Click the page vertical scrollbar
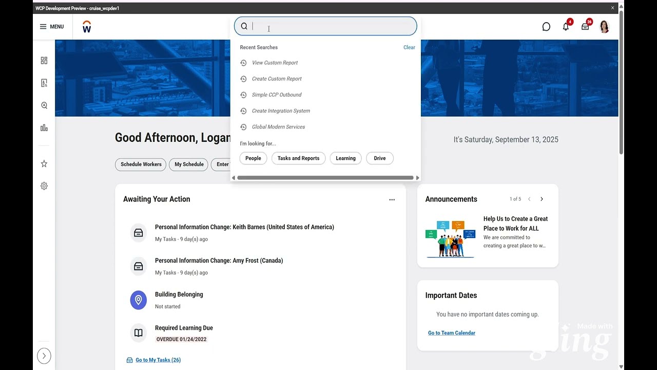Viewport: 657px width, 370px height. tap(621, 82)
